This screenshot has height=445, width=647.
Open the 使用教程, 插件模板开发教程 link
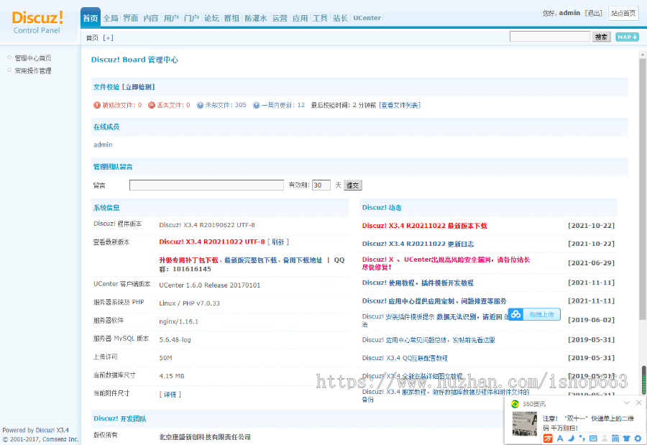418,283
